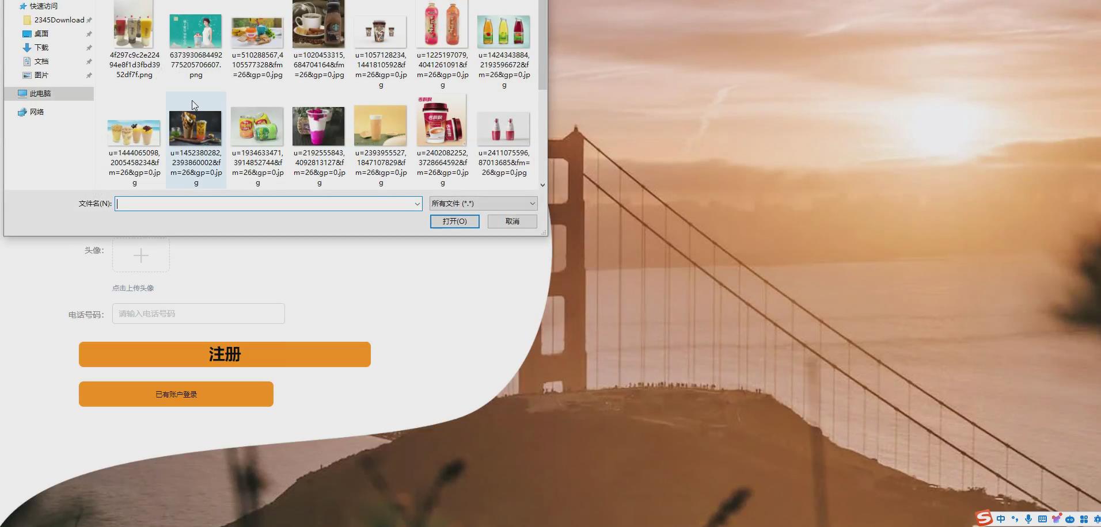This screenshot has height=527, width=1101.
Task: Click the pin beside 桌面
Action: click(x=89, y=34)
